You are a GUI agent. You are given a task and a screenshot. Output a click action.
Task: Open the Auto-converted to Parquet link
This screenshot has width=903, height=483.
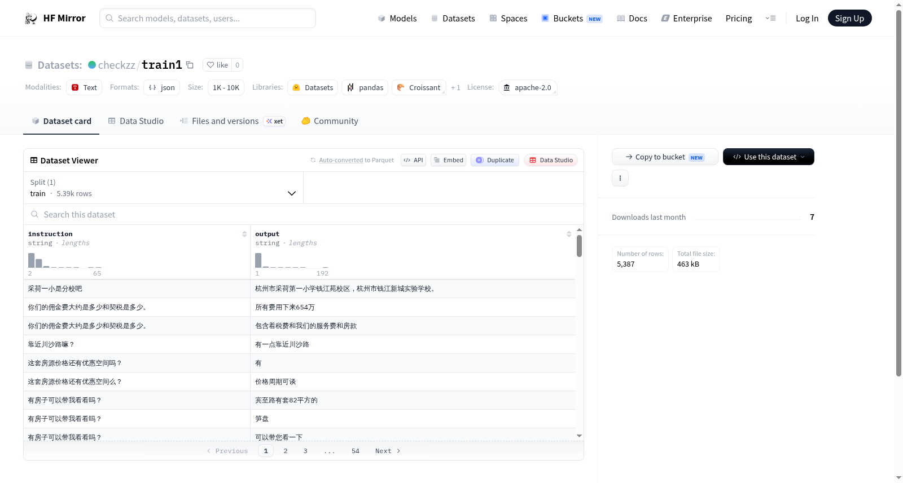point(356,160)
